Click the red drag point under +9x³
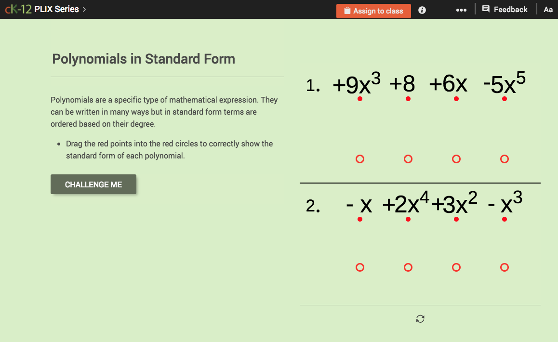This screenshot has width=558, height=342. tap(360, 99)
